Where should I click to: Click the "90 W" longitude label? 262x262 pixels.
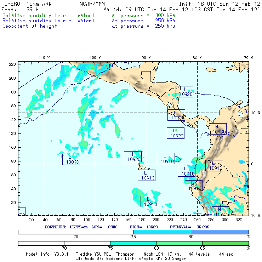[x=146, y=58]
